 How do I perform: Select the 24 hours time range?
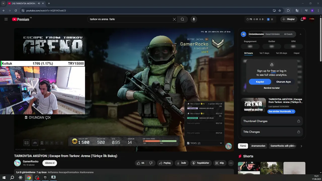[248, 53]
